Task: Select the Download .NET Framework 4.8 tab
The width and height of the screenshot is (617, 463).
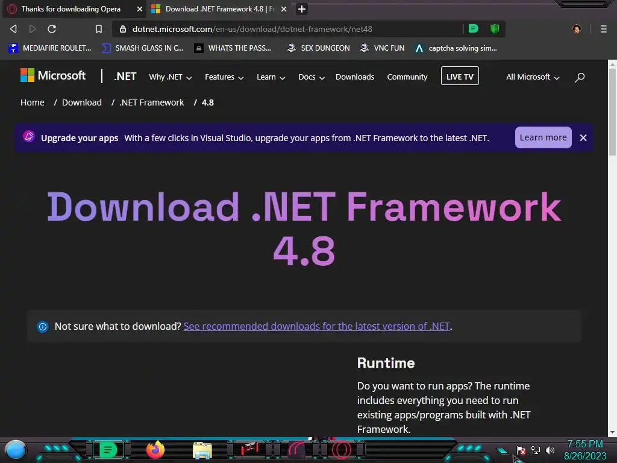Action: coord(219,8)
